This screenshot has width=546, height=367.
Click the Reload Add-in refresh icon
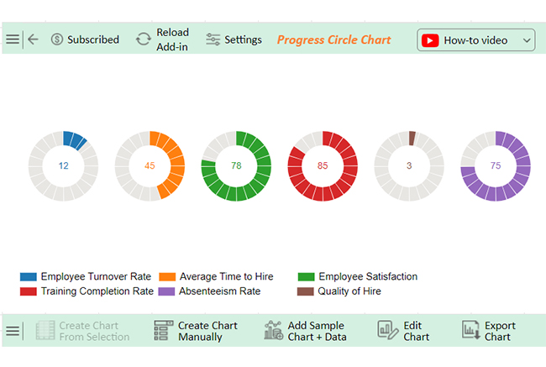[x=143, y=39]
